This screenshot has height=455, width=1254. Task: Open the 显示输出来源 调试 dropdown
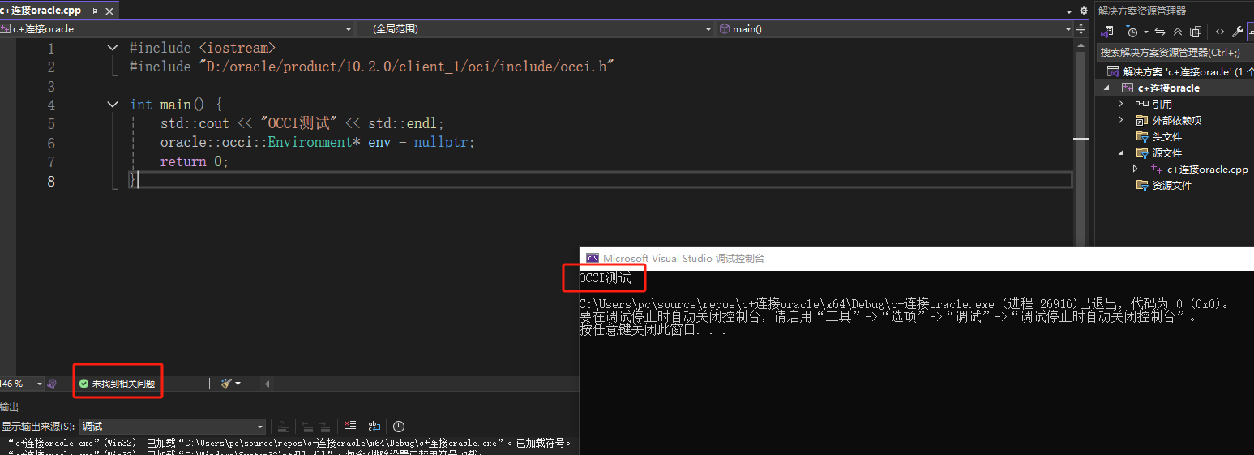(173, 427)
